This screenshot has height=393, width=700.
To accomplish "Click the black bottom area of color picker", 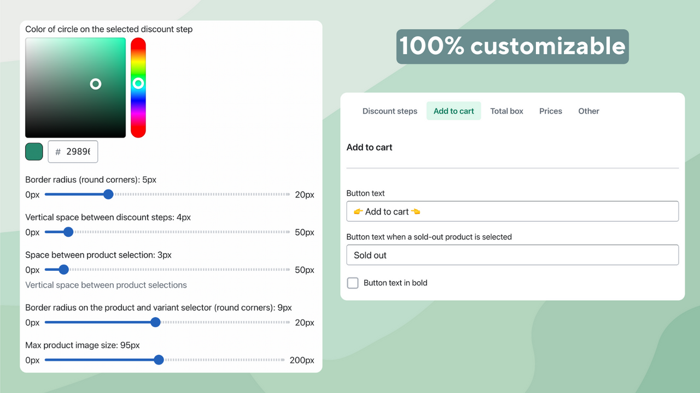I will (75, 132).
